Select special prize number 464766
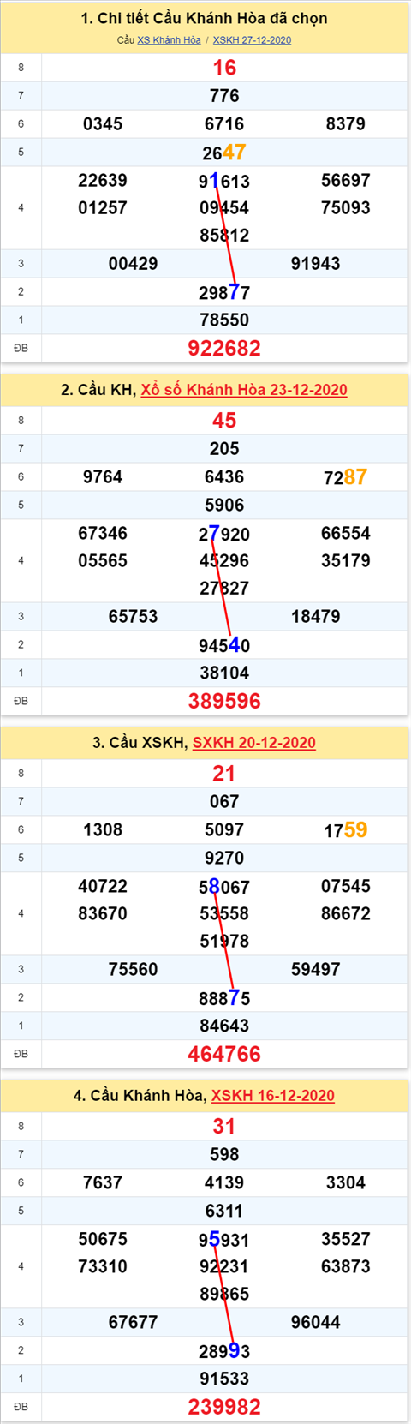The width and height of the screenshot is (411, 1424). coord(224,1054)
